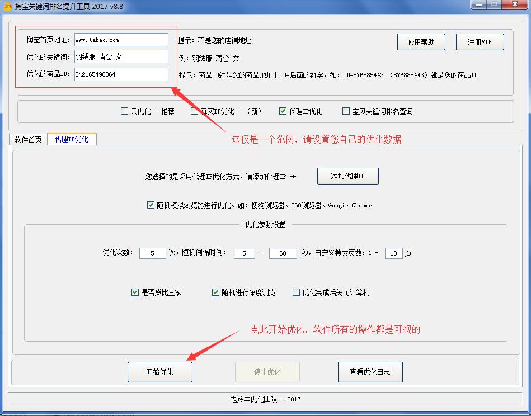Image resolution: width=531 pixels, height=416 pixels.
Task: Uncheck the 代理IP优化 checkbox
Action: (283, 111)
